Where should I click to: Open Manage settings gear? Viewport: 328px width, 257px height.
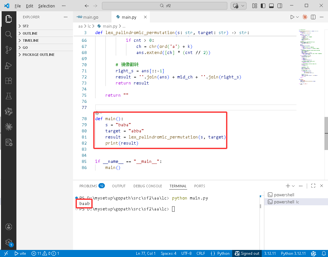point(9,242)
